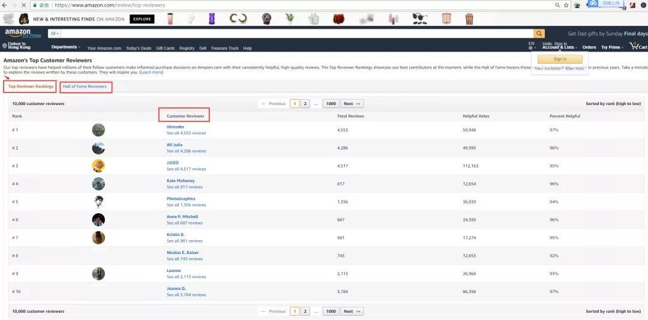Open iiiireader's reviewer profile
The width and height of the screenshot is (648, 320).
click(x=175, y=127)
